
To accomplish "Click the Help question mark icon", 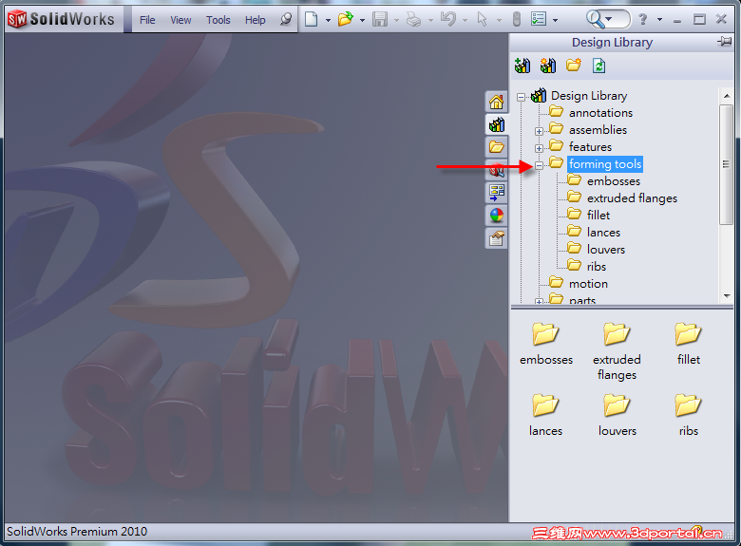I will 643,19.
